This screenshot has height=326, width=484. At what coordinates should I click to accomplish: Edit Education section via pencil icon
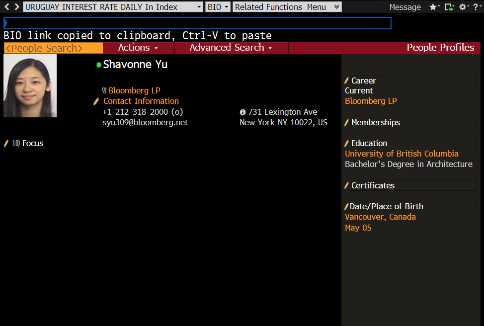pyautogui.click(x=347, y=143)
